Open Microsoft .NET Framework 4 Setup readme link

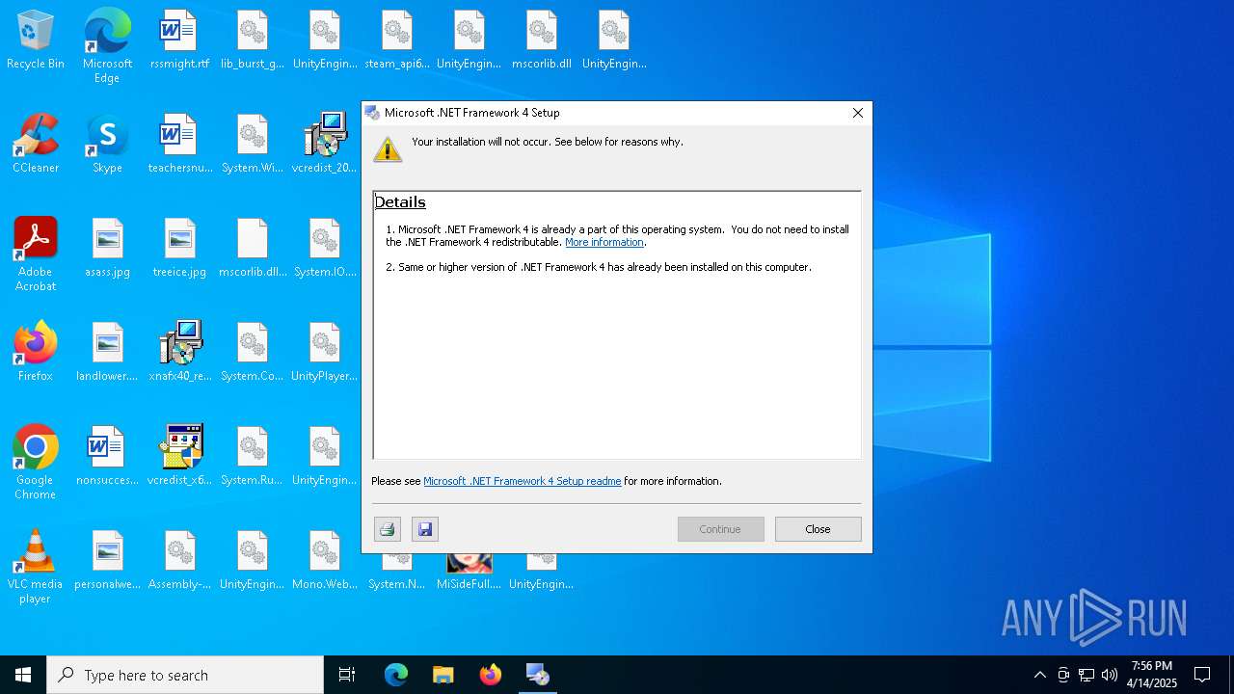pyautogui.click(x=522, y=481)
